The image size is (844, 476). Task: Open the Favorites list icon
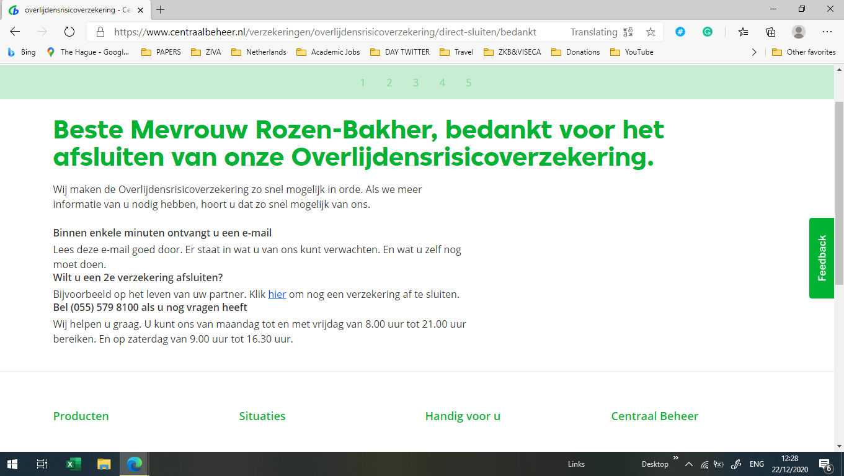[x=743, y=32]
